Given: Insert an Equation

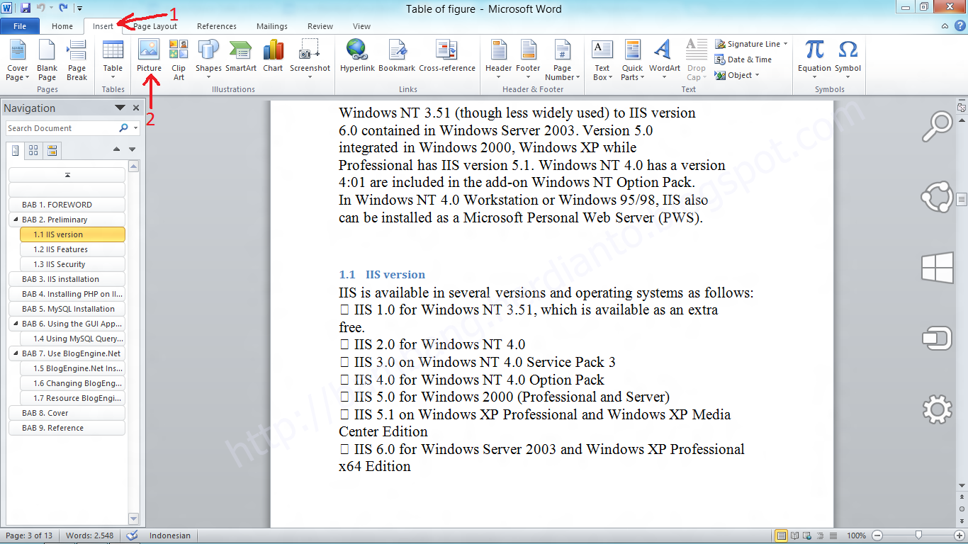Looking at the screenshot, I should click(x=814, y=61).
